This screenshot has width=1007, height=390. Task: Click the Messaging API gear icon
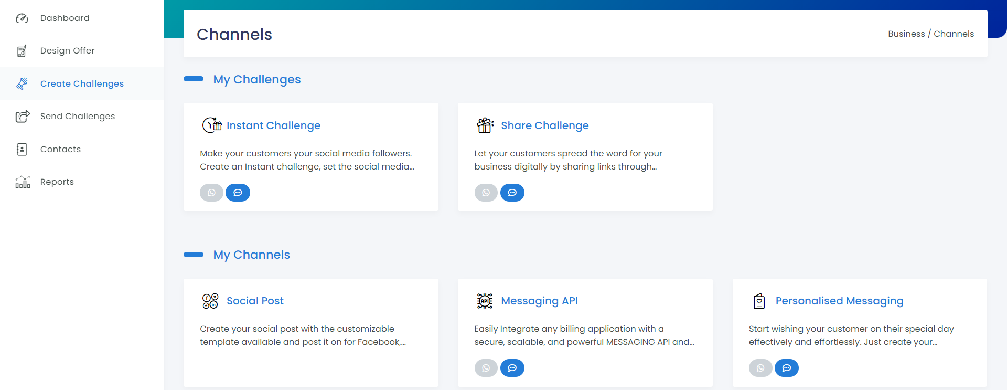(x=485, y=301)
